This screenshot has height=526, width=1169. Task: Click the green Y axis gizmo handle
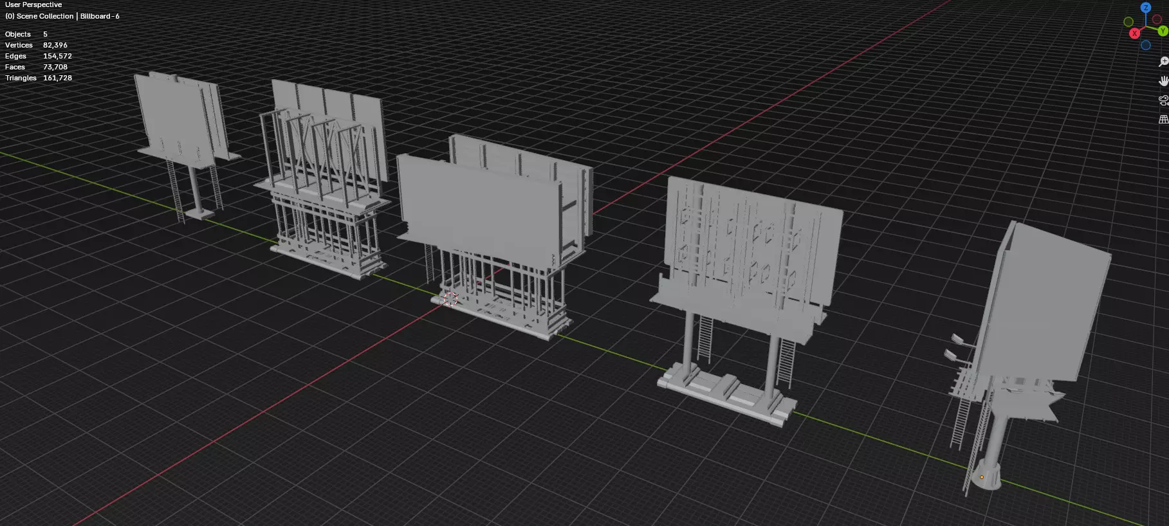coord(1163,31)
